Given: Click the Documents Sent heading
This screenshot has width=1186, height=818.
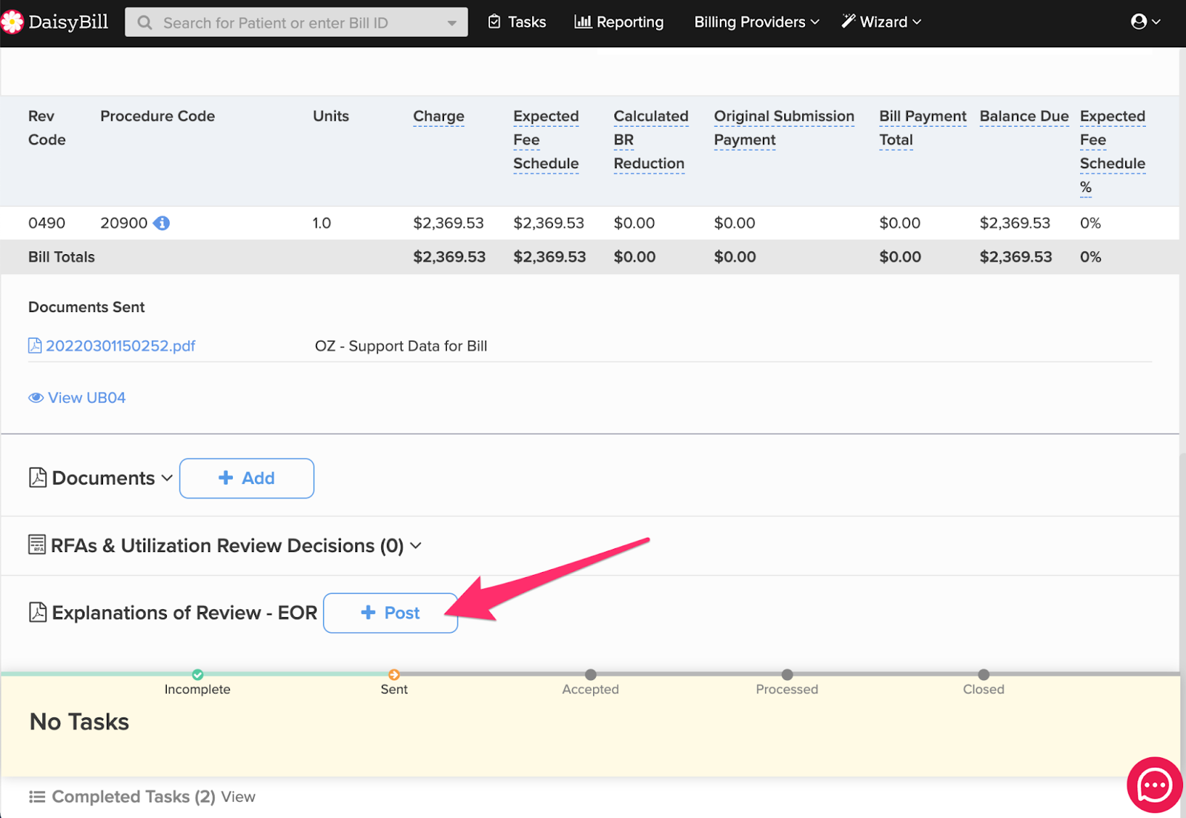Looking at the screenshot, I should tap(87, 307).
